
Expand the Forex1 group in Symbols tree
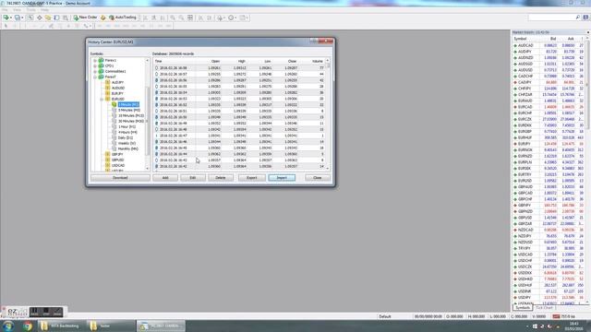coord(95,60)
